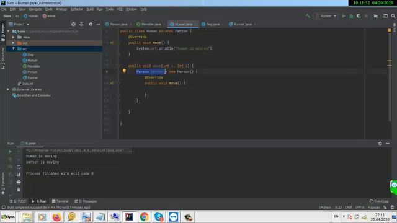The width and height of the screenshot is (397, 223).
Task: Toggle soft-wrap icon in Run panel
Action: 19,167
